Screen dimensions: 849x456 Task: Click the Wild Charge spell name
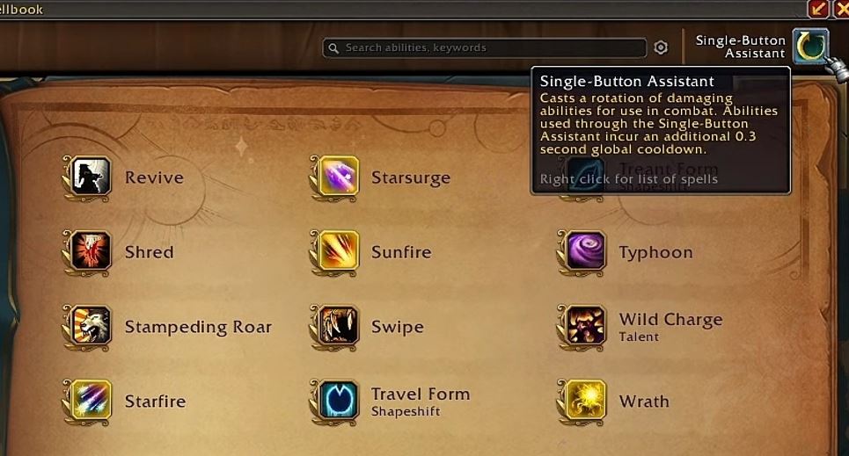coord(671,320)
